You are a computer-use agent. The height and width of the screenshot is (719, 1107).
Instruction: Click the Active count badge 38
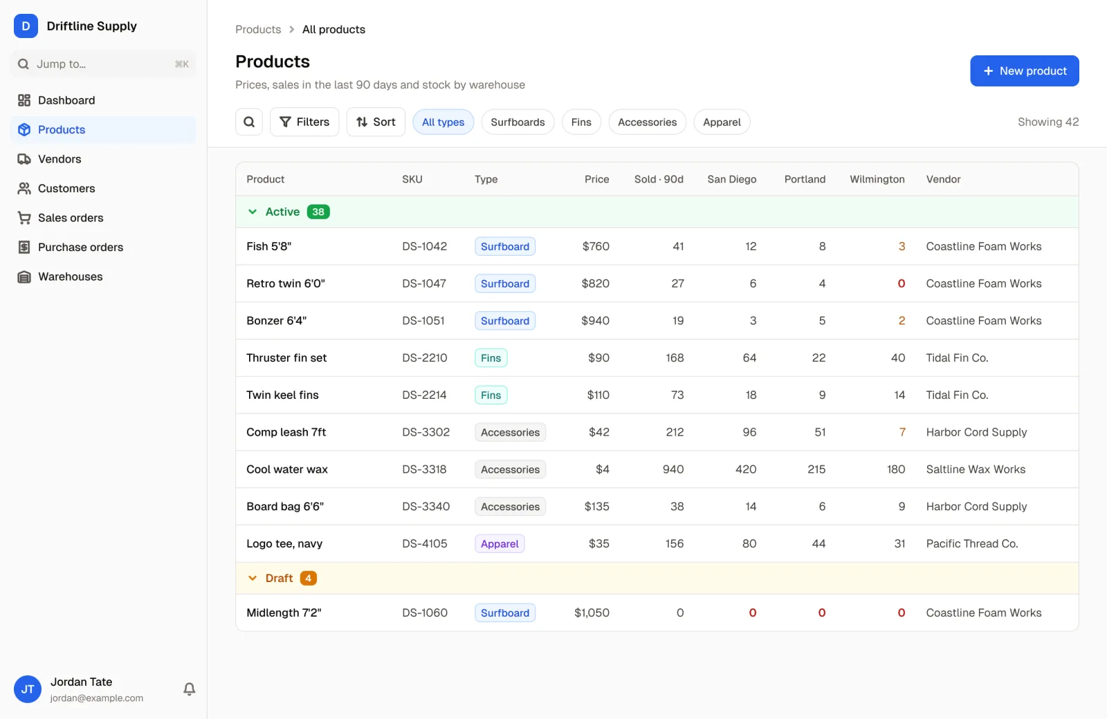click(318, 212)
